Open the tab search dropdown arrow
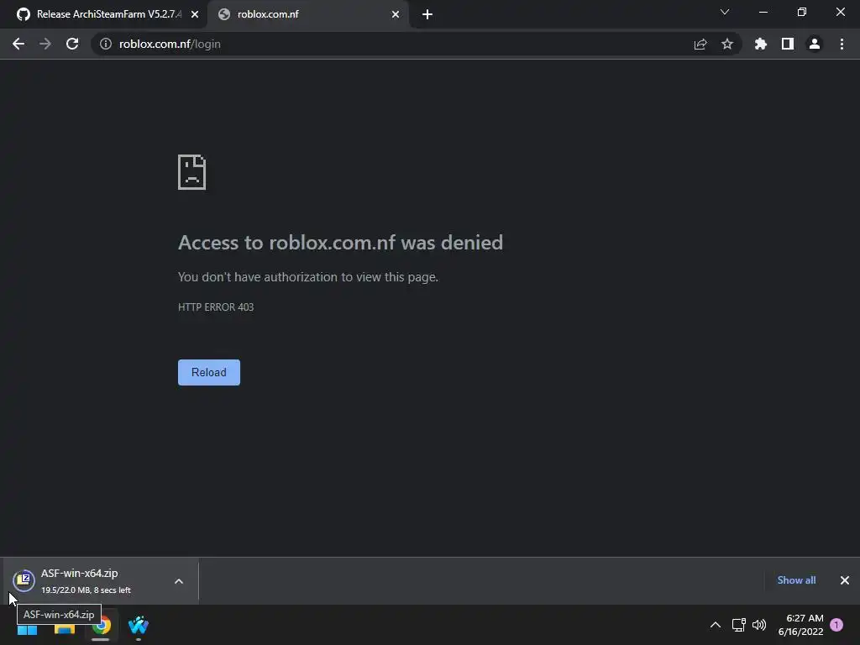 point(725,12)
